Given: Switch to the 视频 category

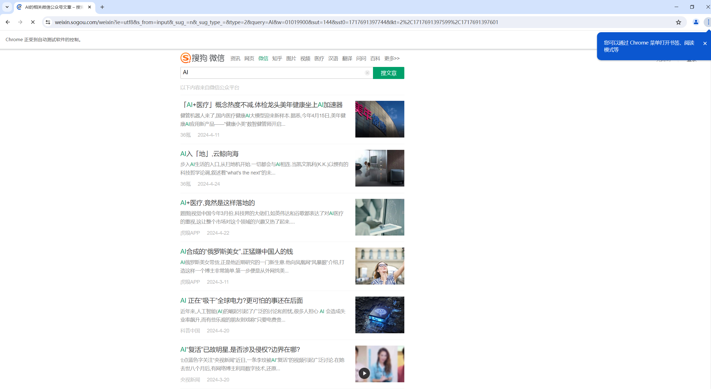Looking at the screenshot, I should pyautogui.click(x=305, y=58).
